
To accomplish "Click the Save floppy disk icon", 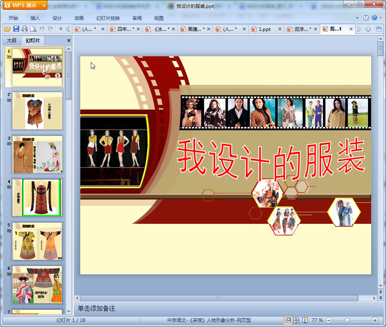I will point(16,29).
